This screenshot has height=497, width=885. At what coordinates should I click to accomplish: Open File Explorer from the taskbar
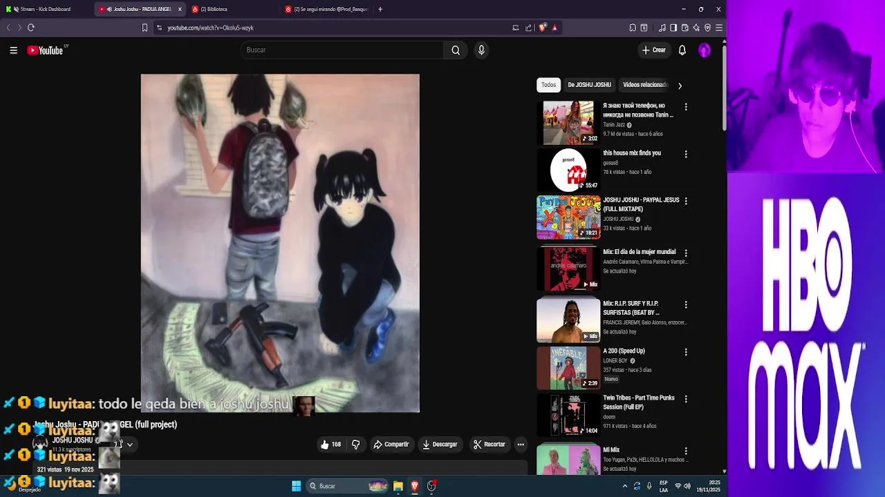pos(398,486)
